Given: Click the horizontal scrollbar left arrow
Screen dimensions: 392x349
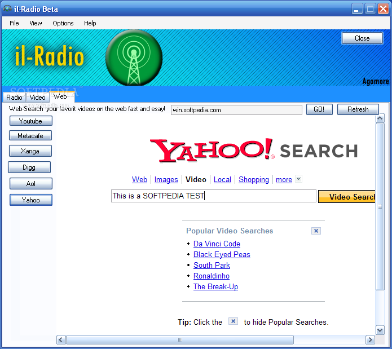Looking at the screenshot, I should [x=61, y=340].
